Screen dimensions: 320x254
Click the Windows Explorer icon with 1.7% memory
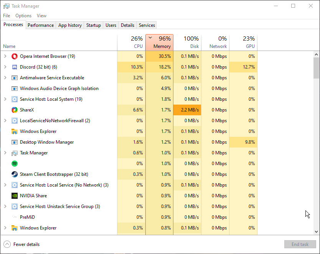point(15,131)
